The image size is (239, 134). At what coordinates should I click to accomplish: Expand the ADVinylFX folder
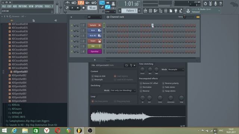click(x=15, y=113)
